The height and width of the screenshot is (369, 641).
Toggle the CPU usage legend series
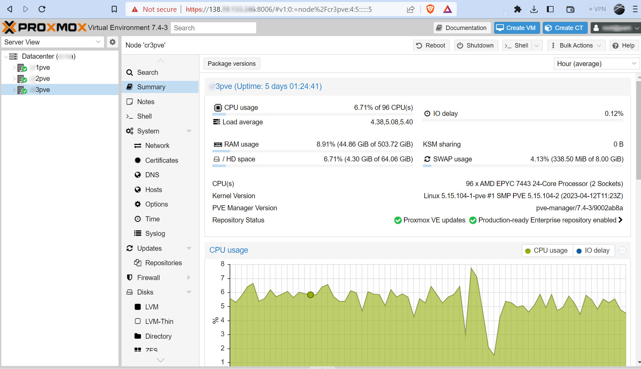pos(547,250)
